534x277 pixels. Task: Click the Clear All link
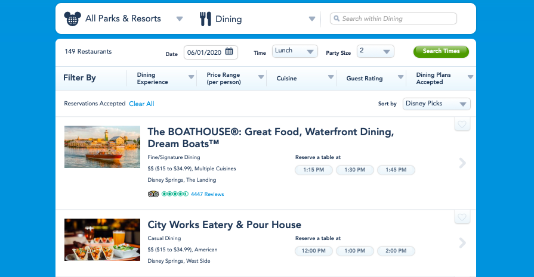(x=141, y=104)
